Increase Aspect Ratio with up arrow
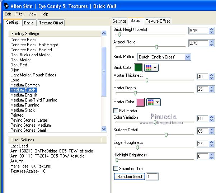Screen dimensions: 216x193 click(x=212, y=42)
